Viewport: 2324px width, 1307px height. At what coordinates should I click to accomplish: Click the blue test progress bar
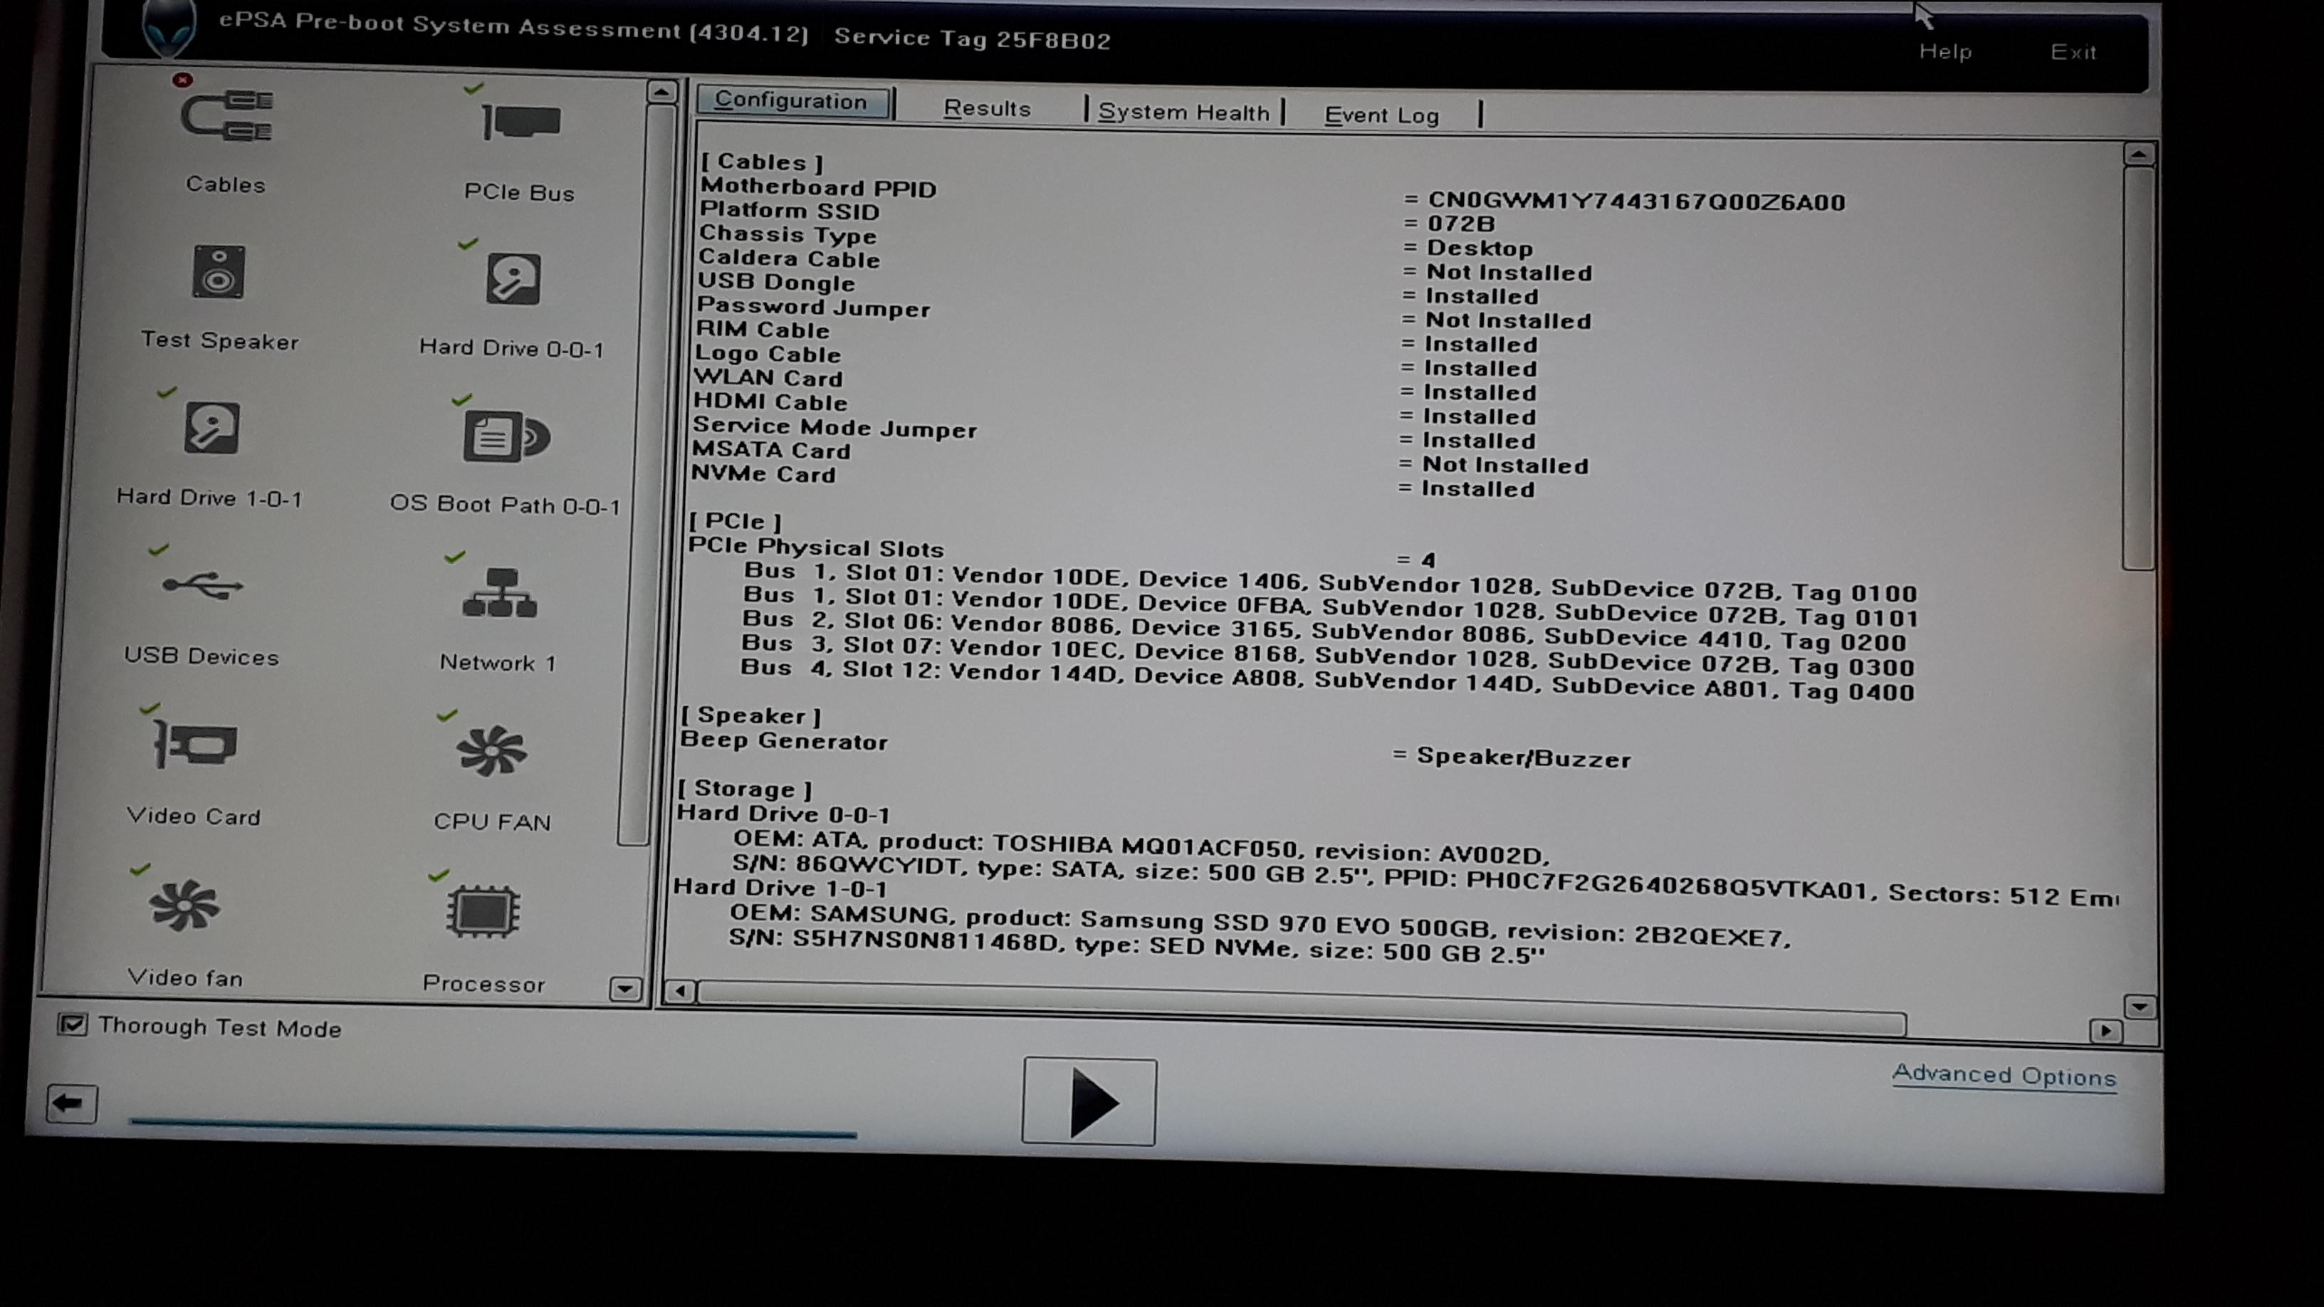493,1128
